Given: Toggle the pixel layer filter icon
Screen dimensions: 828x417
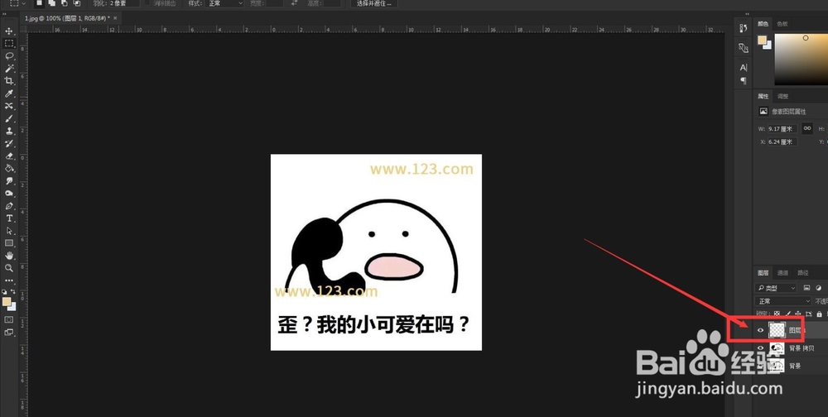Looking at the screenshot, I should pyautogui.click(x=806, y=288).
